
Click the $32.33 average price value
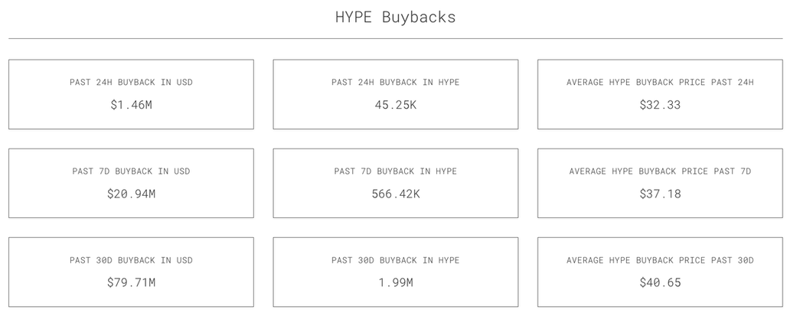[x=660, y=105]
